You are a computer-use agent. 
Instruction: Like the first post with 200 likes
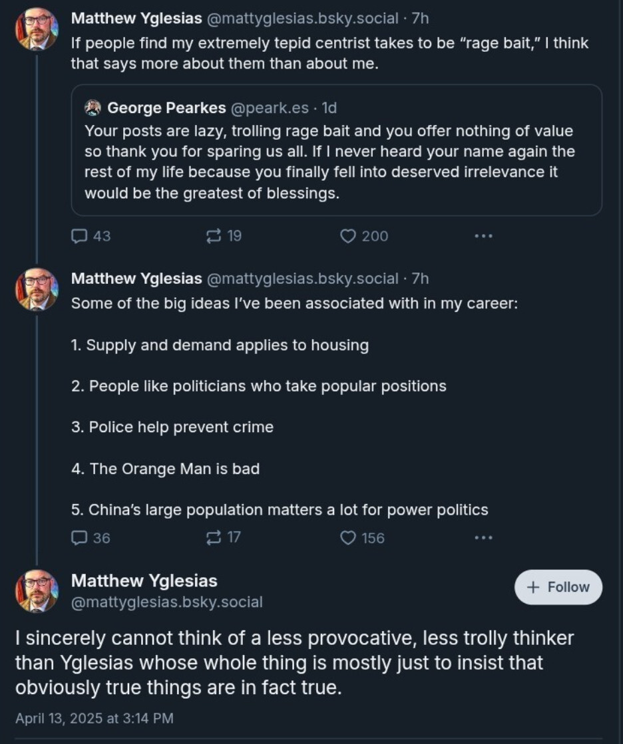[x=348, y=236]
